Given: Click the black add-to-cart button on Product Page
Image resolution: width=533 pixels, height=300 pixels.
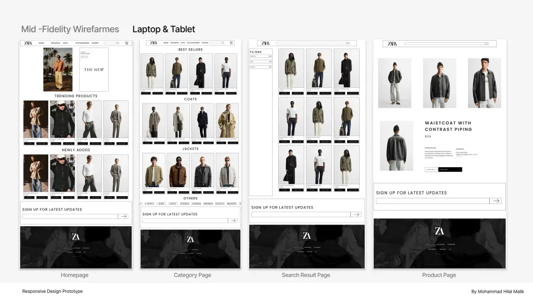Looking at the screenshot, I should 450,169.
